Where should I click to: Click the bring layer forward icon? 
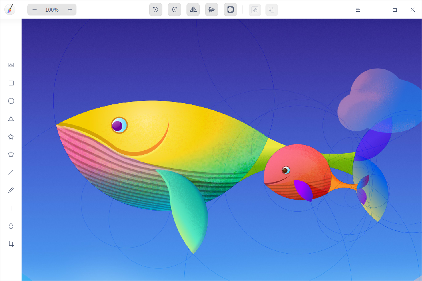[x=255, y=10]
